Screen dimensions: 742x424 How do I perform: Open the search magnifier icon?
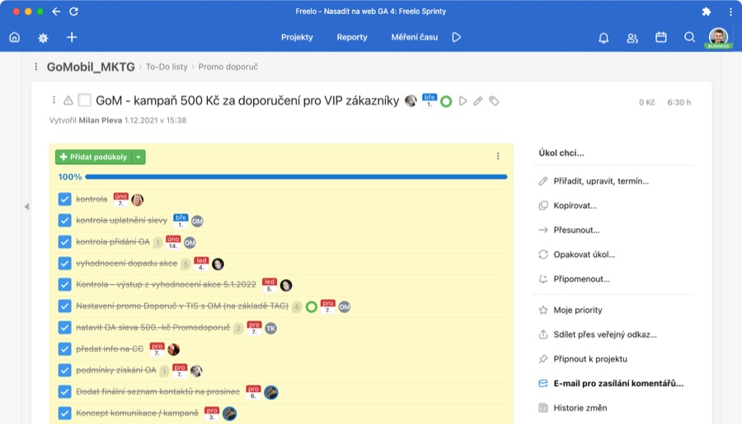[x=689, y=37]
